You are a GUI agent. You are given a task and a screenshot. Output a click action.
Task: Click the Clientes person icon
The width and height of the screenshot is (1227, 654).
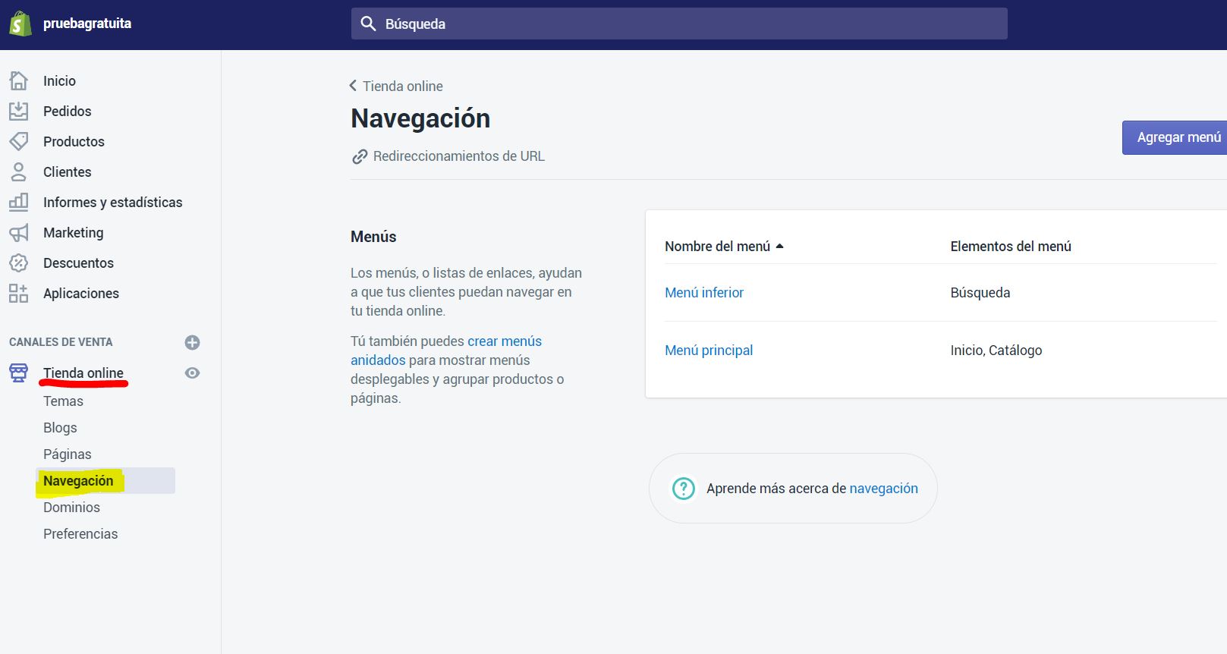point(19,171)
